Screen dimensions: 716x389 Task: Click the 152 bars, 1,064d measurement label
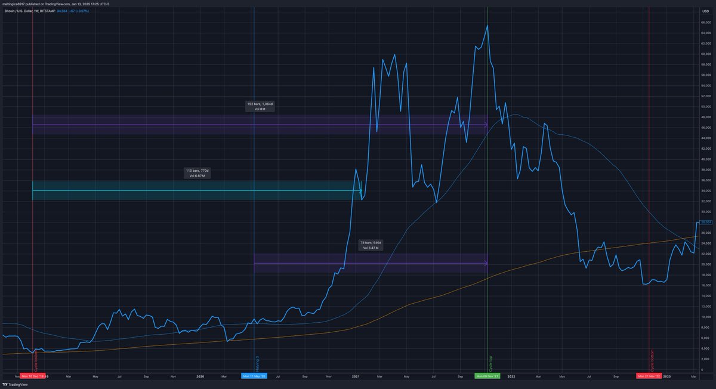pos(260,106)
